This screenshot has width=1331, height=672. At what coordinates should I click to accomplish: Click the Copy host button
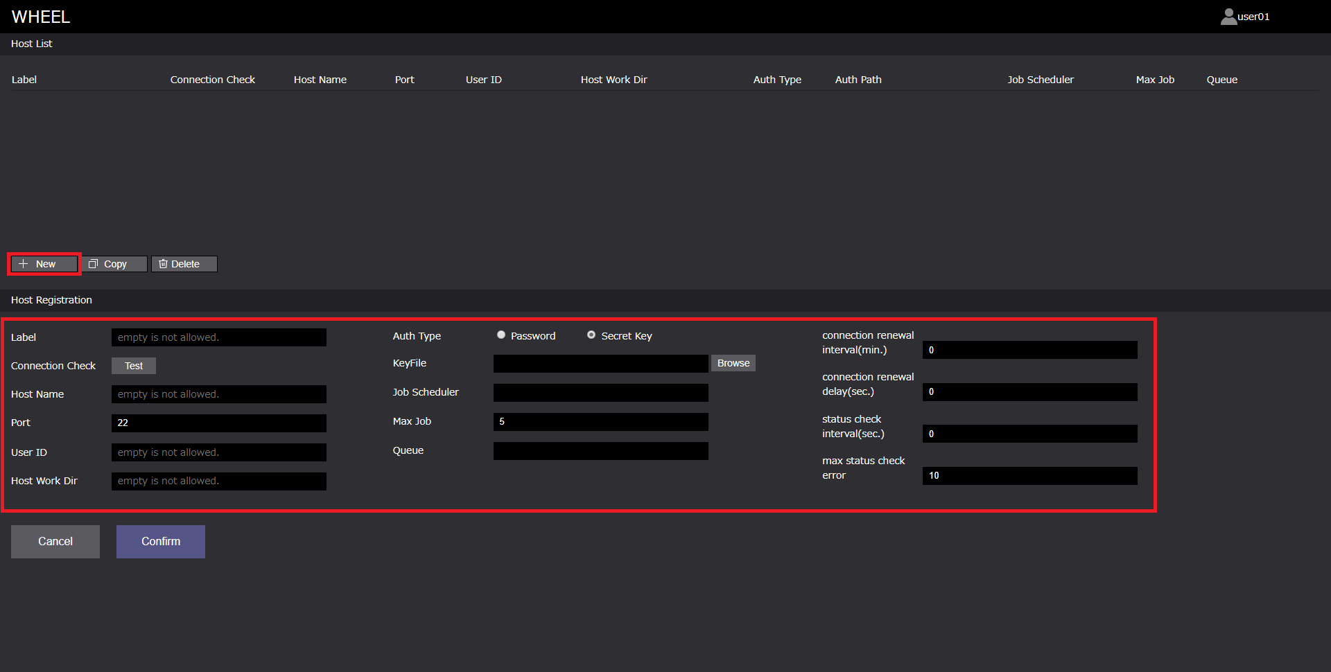click(114, 264)
